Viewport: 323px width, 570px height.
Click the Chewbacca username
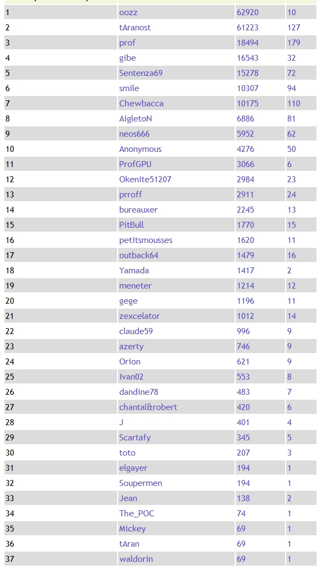(x=141, y=104)
